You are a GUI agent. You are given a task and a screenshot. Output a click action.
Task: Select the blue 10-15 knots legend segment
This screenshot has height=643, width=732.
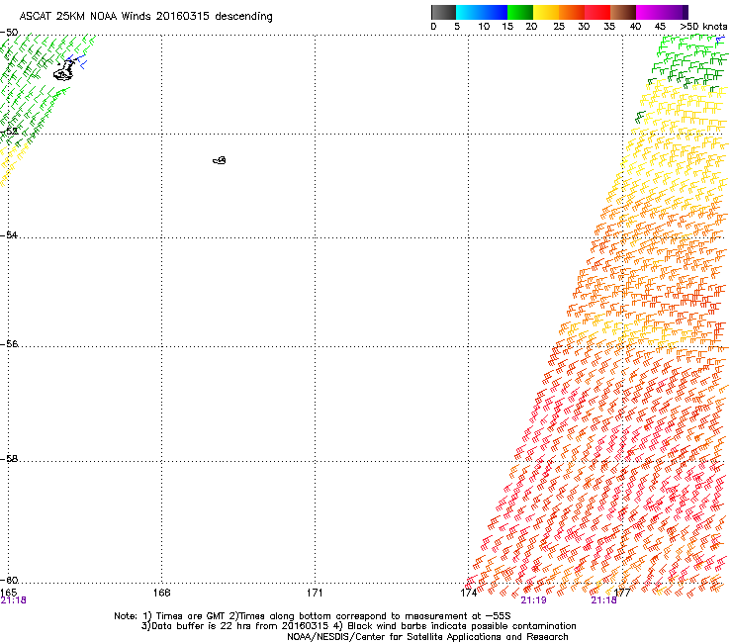(x=495, y=12)
